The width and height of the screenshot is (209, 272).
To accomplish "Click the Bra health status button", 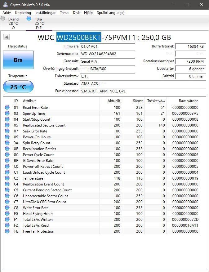I will [18, 60].
